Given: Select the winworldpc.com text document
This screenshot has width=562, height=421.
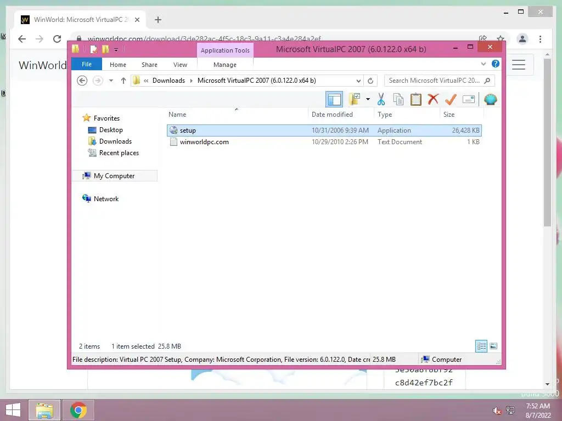Looking at the screenshot, I should coord(324,142).
